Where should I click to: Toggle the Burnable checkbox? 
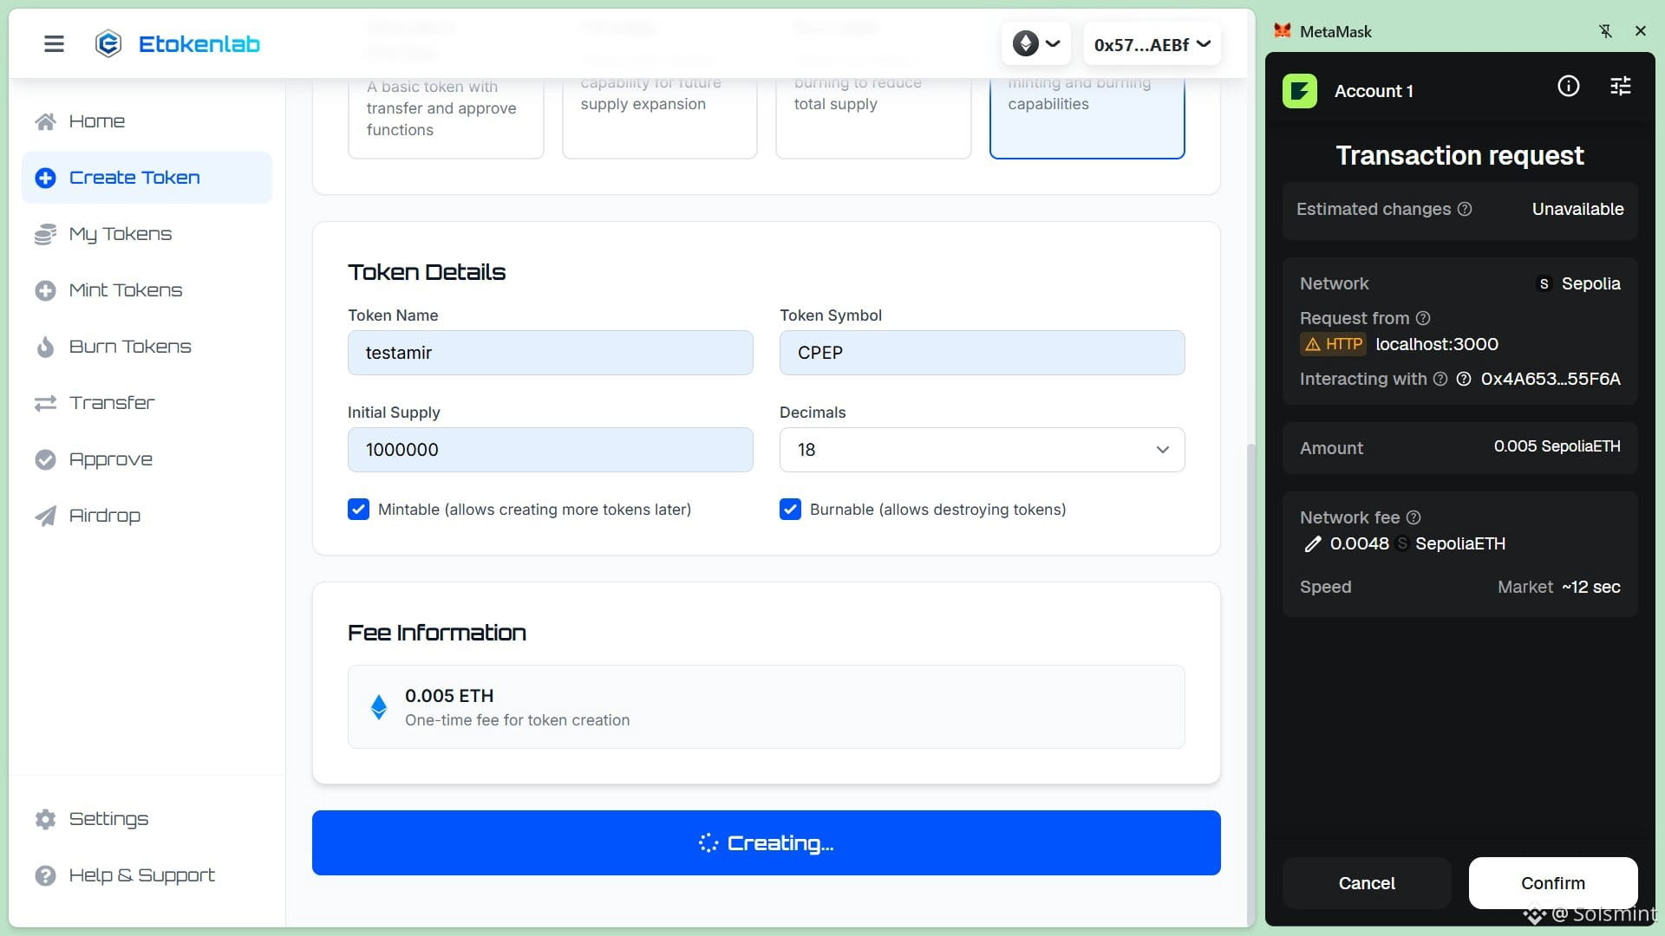pyautogui.click(x=790, y=510)
